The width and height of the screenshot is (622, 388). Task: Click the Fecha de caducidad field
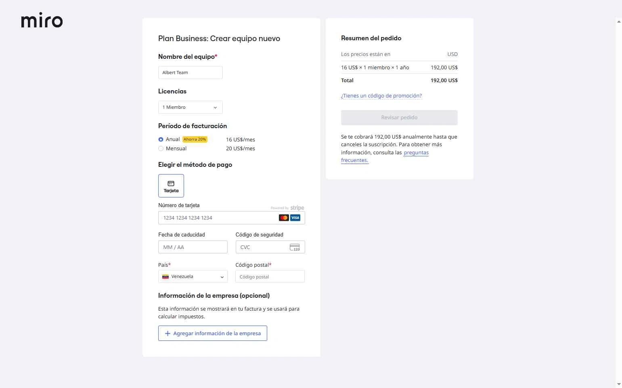(x=193, y=247)
